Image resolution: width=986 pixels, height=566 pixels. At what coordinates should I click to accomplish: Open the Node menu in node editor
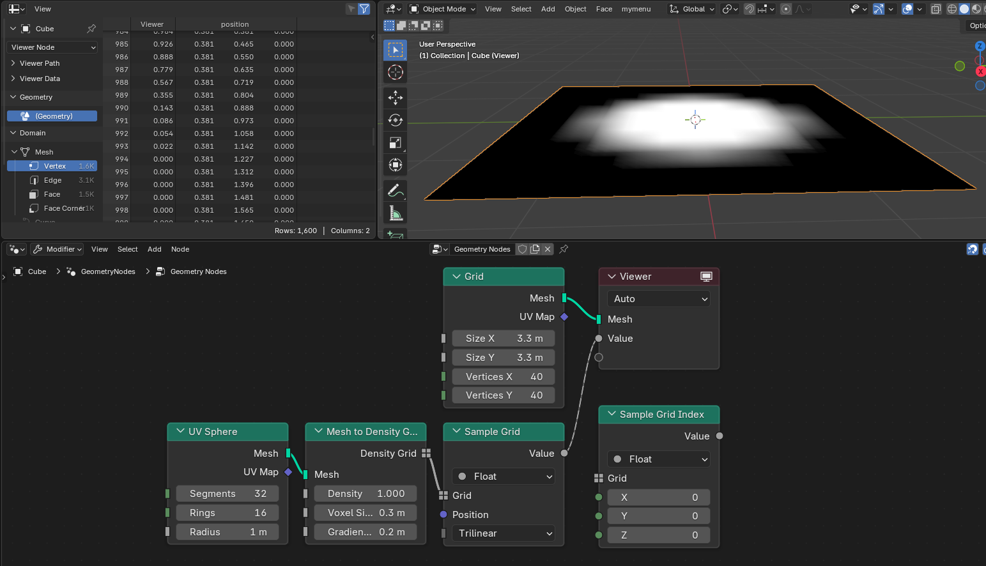click(x=180, y=249)
